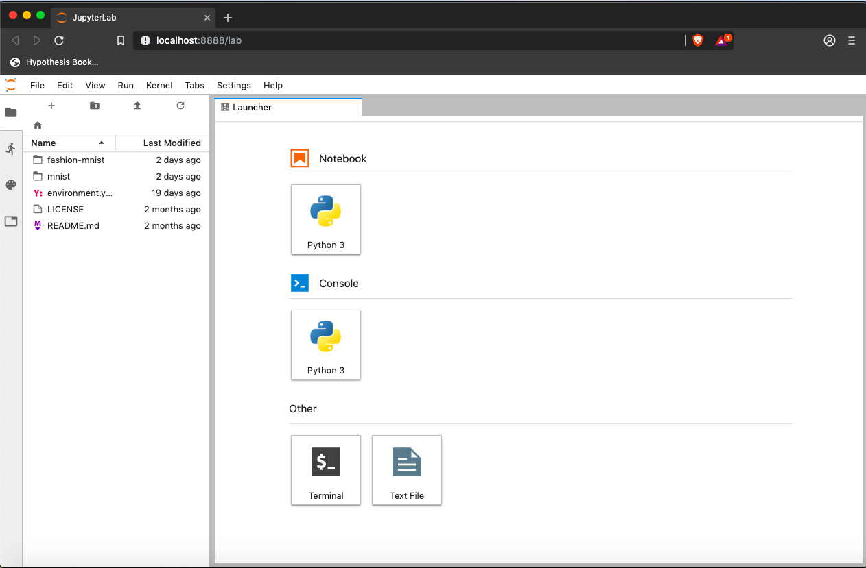Refresh the file list
Image resolution: width=866 pixels, height=568 pixels.
point(180,106)
